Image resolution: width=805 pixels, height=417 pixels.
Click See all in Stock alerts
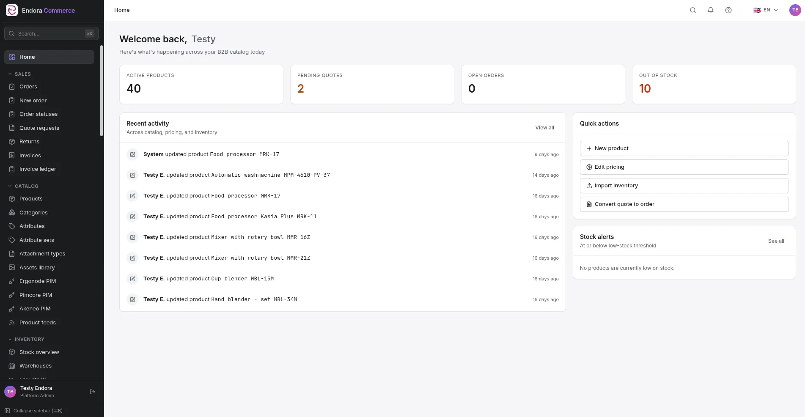tap(776, 241)
